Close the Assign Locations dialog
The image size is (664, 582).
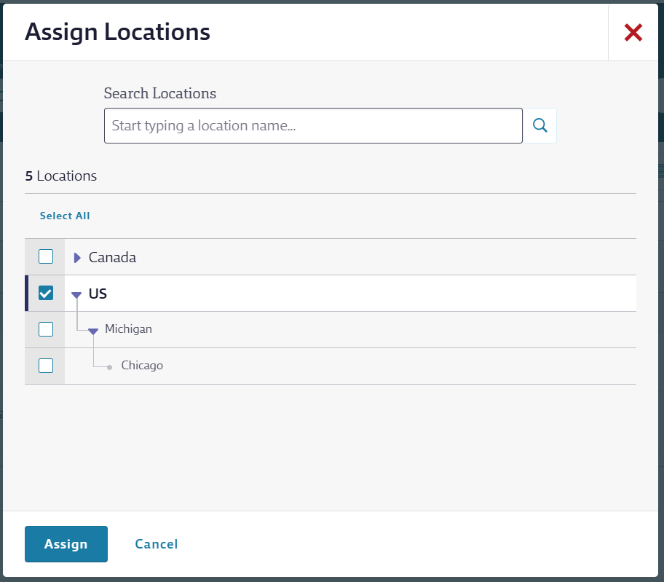click(633, 33)
